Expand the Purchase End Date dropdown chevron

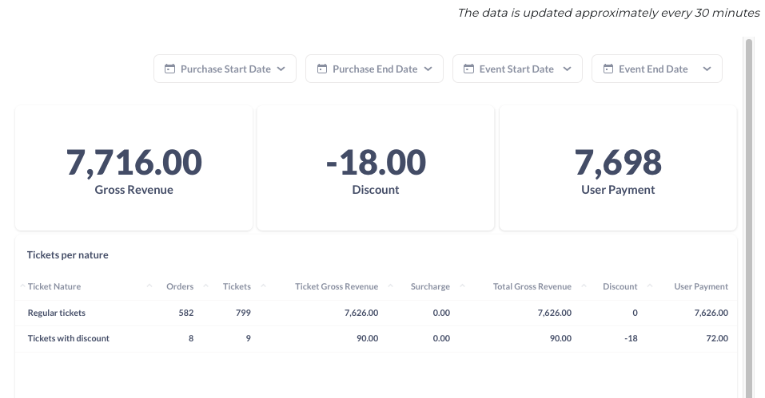428,69
